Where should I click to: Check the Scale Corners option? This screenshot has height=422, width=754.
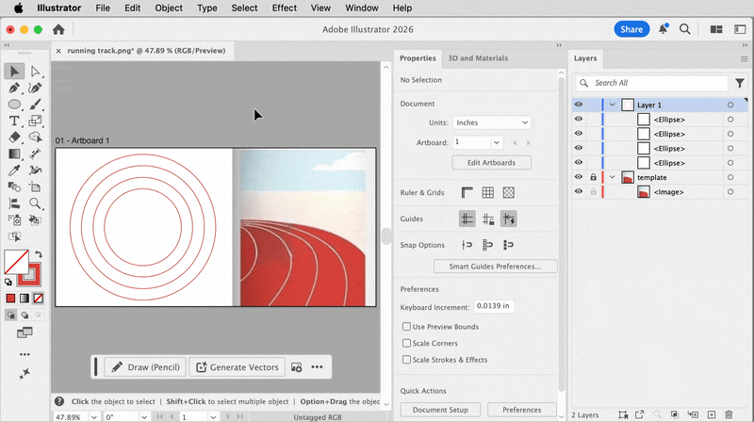(x=406, y=343)
